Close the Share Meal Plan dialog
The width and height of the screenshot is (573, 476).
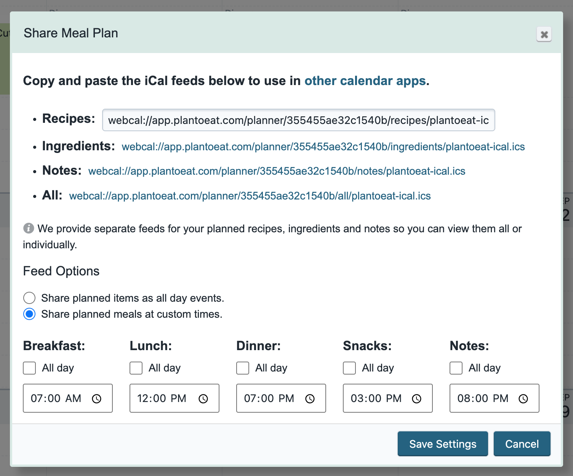(x=544, y=34)
